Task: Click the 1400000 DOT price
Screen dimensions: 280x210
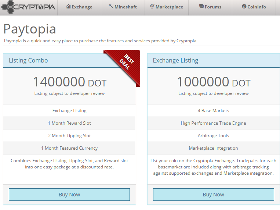Action: click(x=70, y=82)
